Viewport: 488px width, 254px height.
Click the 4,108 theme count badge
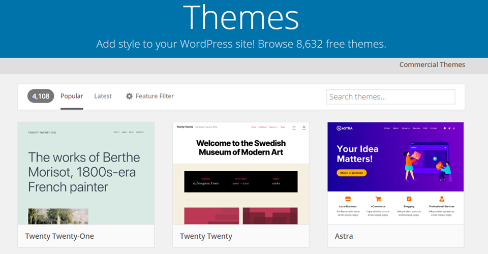click(x=41, y=96)
